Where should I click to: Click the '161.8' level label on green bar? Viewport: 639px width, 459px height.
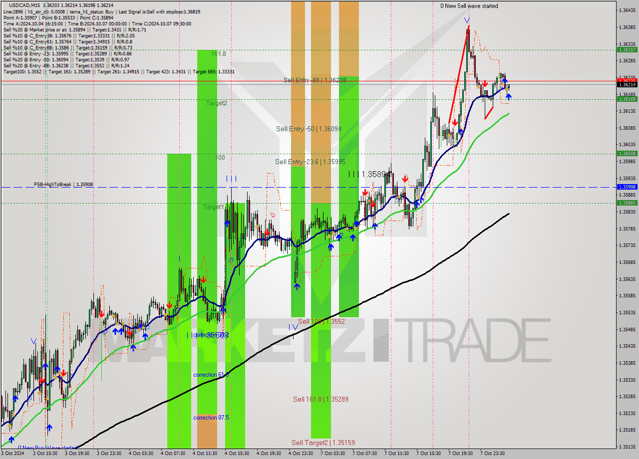point(219,53)
